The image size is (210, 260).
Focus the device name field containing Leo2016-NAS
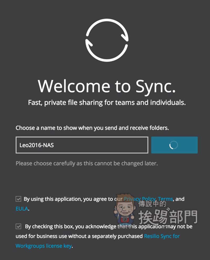click(x=82, y=145)
